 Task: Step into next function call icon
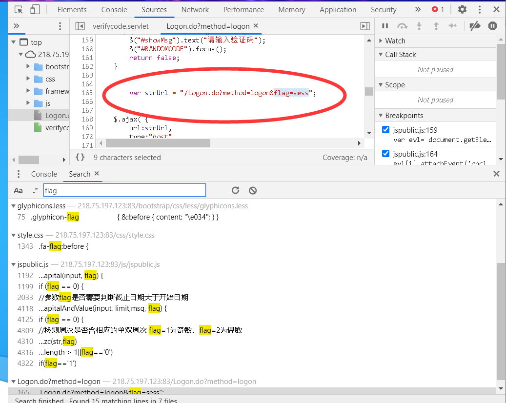point(419,26)
